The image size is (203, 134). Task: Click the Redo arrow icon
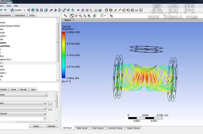click(5, 10)
